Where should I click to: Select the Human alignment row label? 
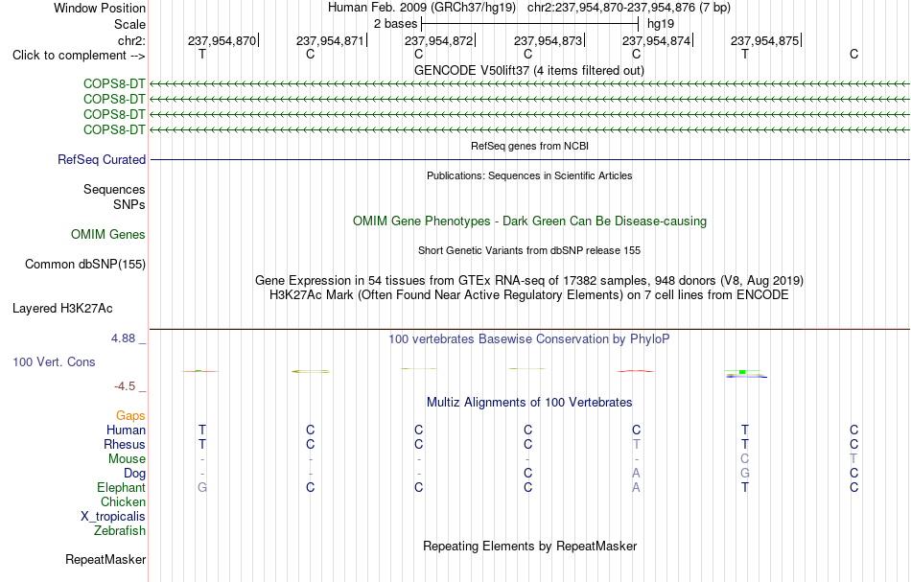coord(126,431)
